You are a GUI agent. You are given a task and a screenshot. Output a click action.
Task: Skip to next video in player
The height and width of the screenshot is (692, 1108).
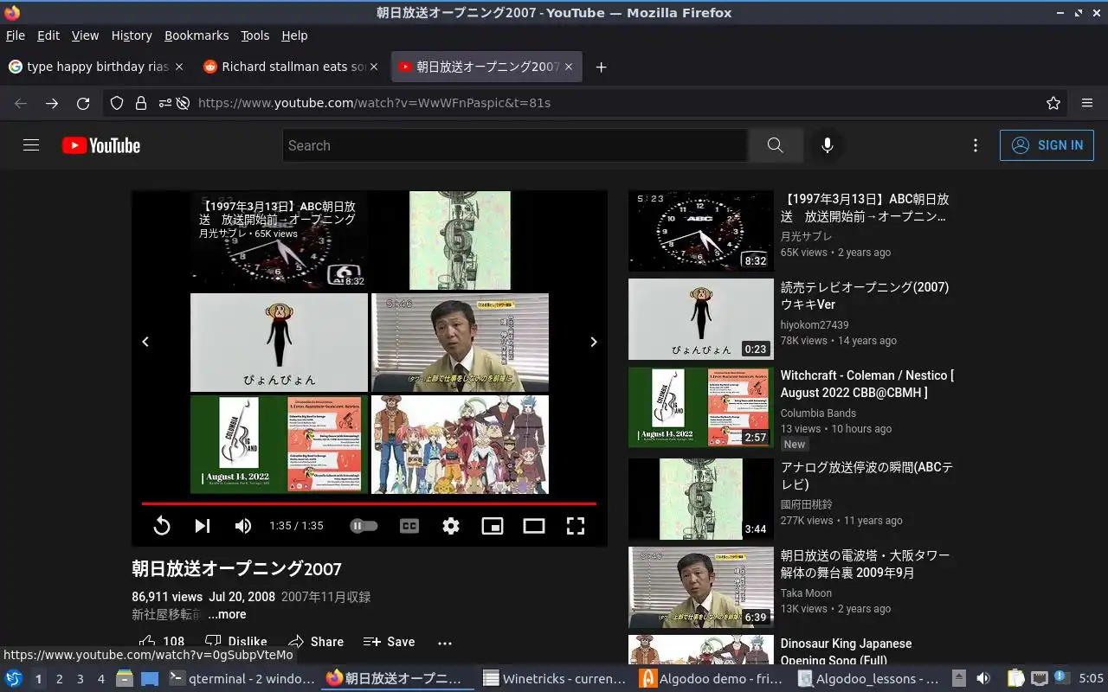click(202, 525)
